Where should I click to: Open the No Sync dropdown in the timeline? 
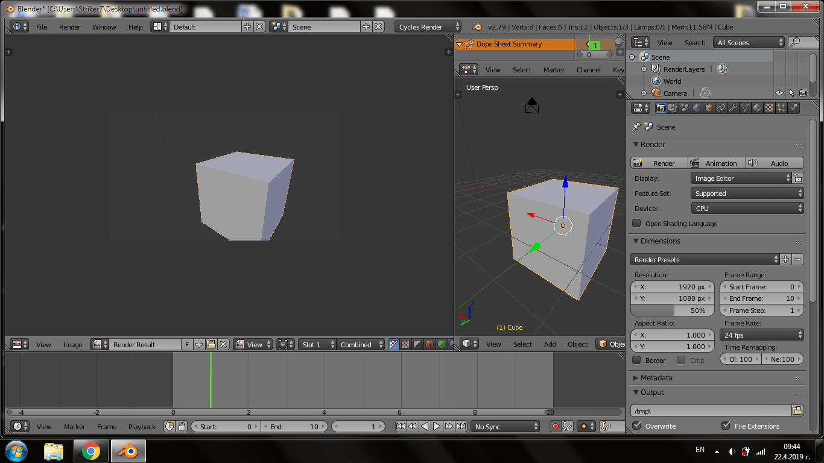click(x=505, y=426)
